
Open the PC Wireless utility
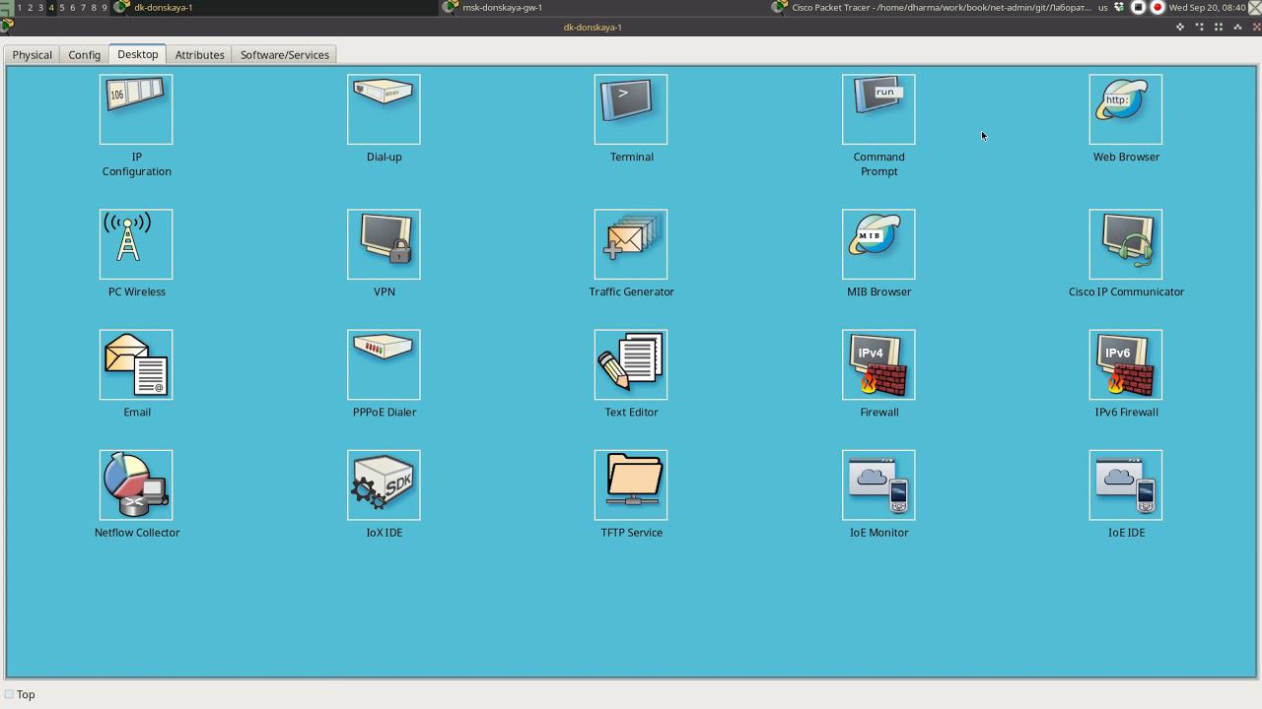(136, 244)
